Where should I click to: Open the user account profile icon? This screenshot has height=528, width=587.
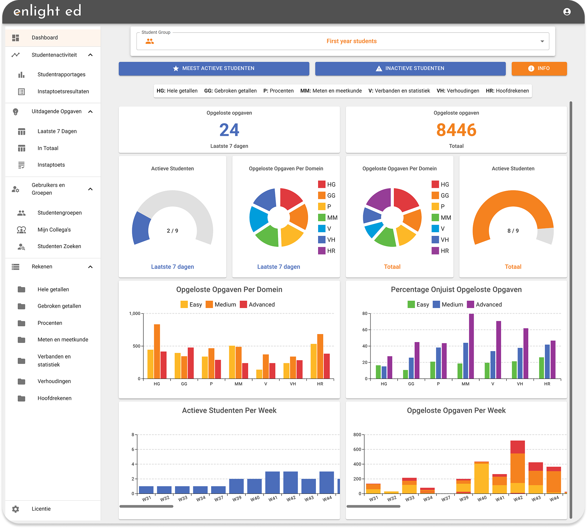[x=567, y=12]
